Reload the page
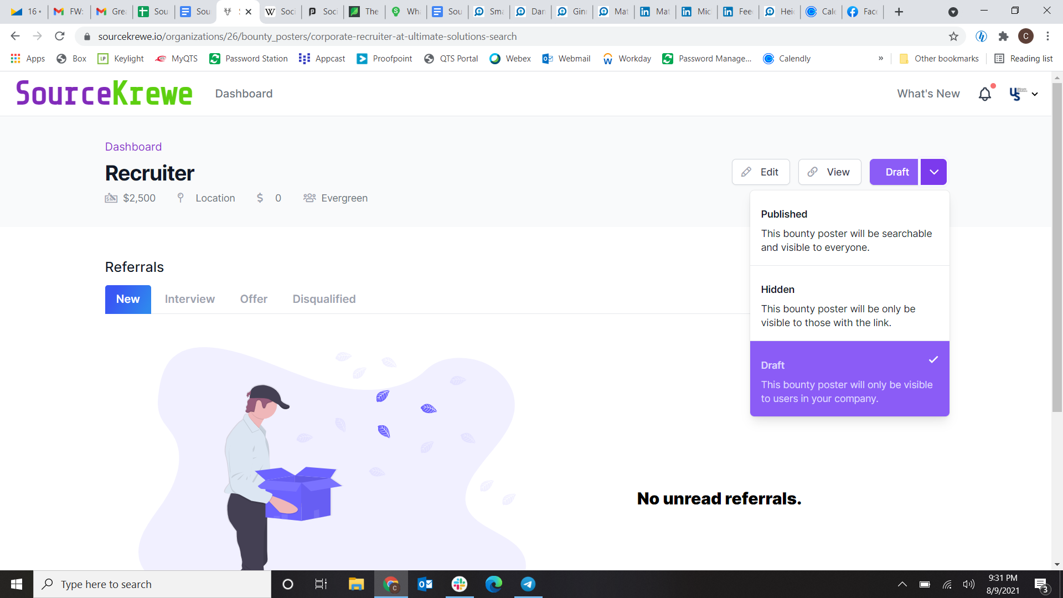The image size is (1063, 598). coord(60,37)
